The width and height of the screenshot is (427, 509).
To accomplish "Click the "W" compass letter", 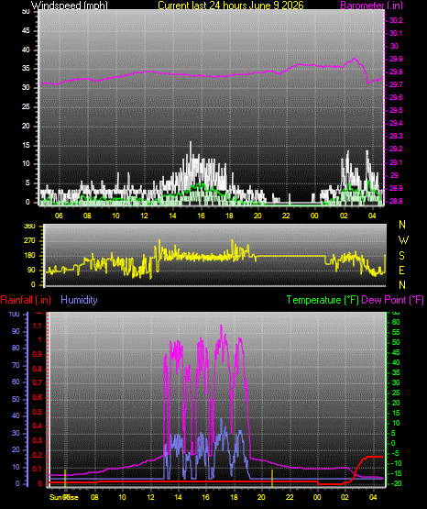I will tap(403, 240).
